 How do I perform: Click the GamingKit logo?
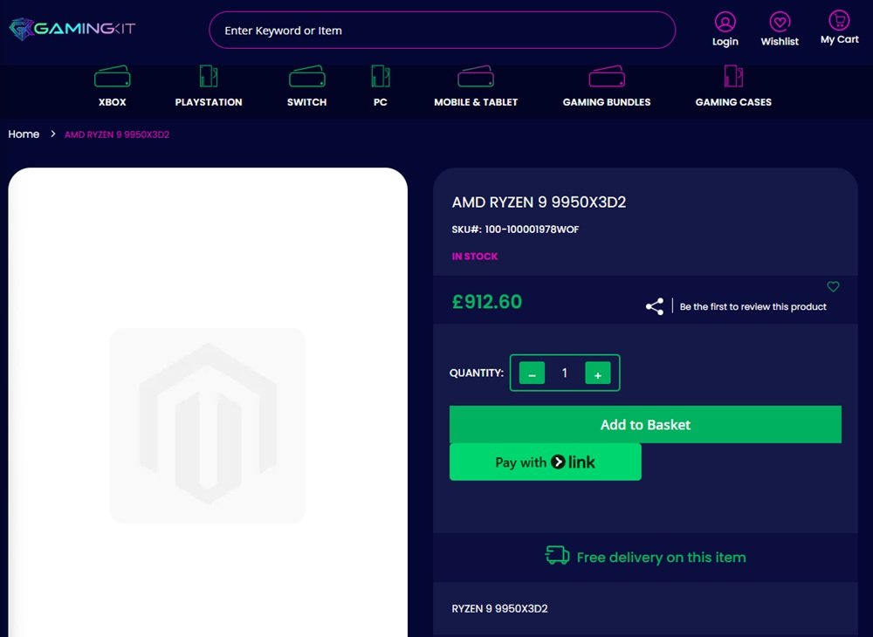click(72, 30)
